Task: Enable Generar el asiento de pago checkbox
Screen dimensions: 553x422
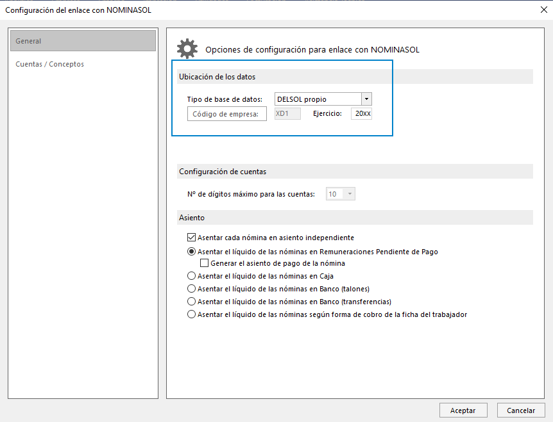Action: tap(204, 263)
